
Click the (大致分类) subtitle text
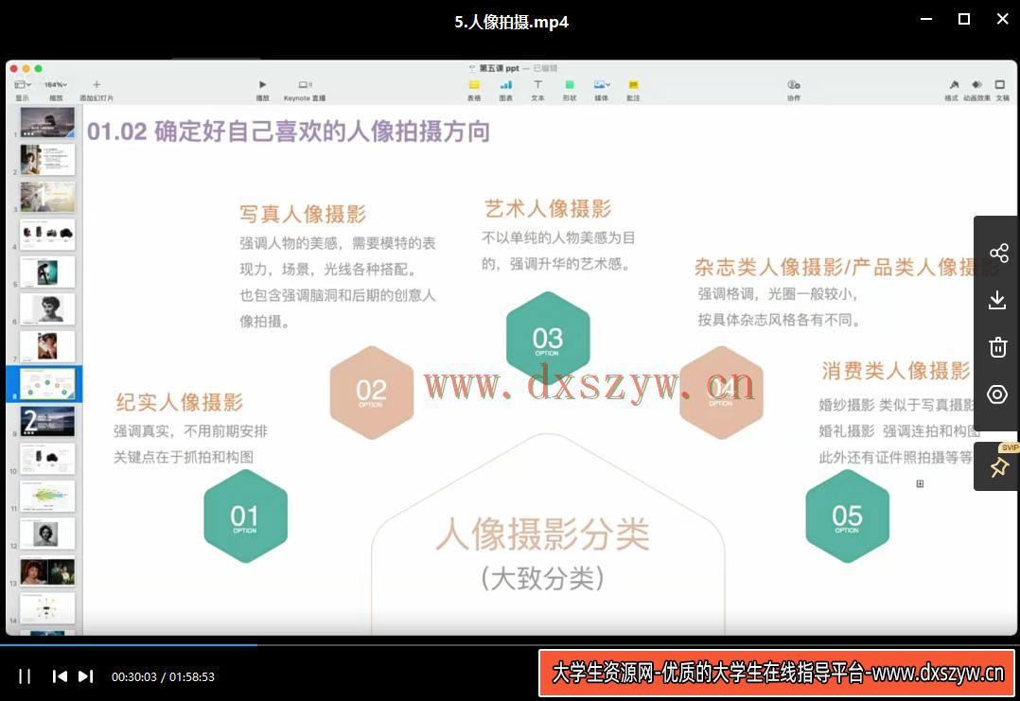542,577
